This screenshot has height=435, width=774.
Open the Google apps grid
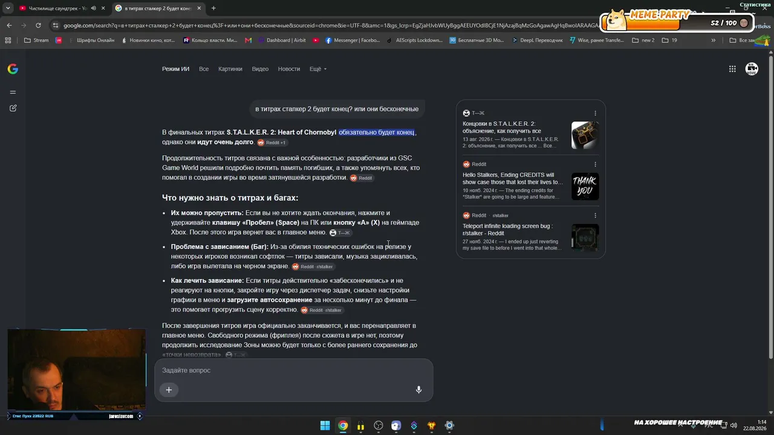(x=732, y=69)
